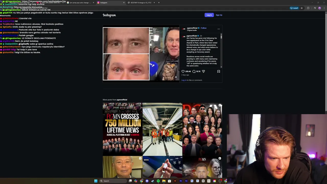327x184 pixels.
Task: Open the Original audio link
Action: pos(192,30)
